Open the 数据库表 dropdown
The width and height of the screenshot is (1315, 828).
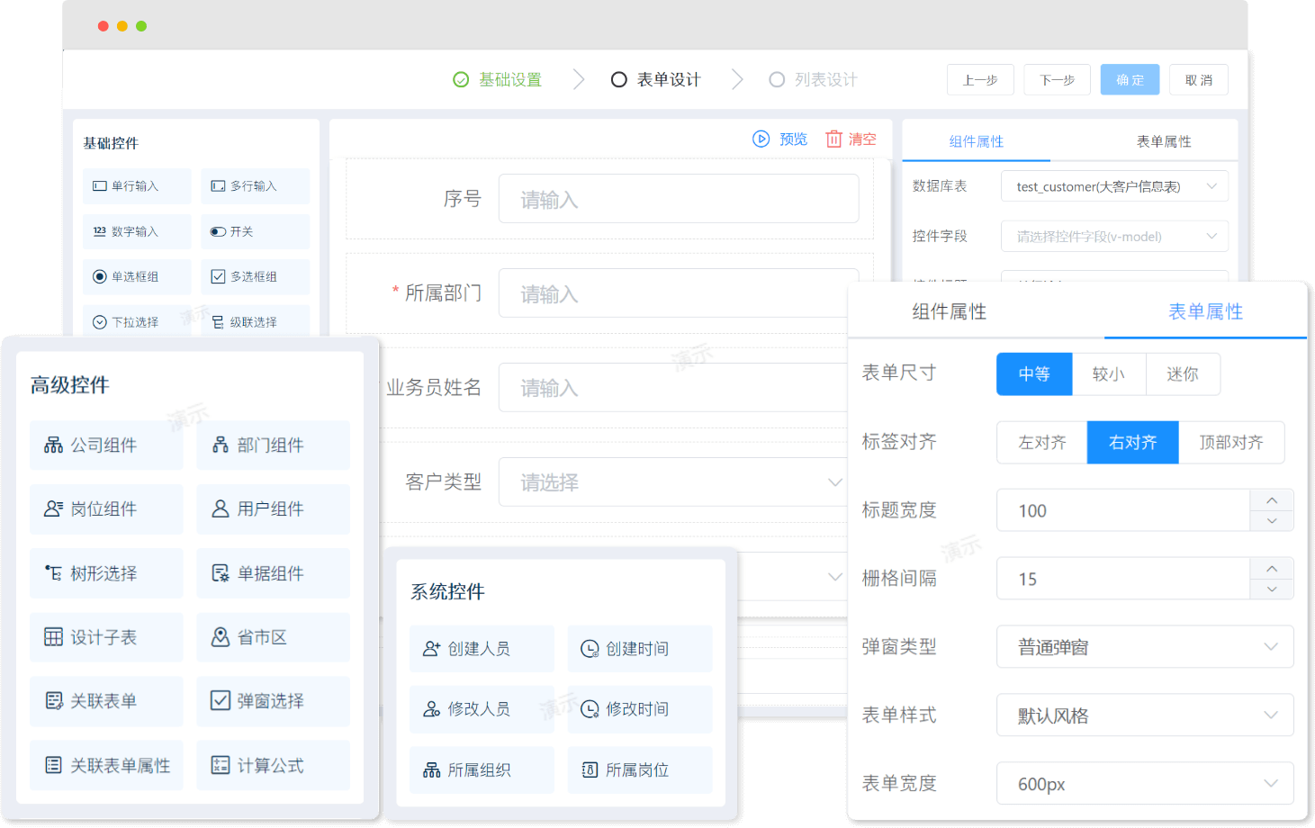click(x=1114, y=186)
